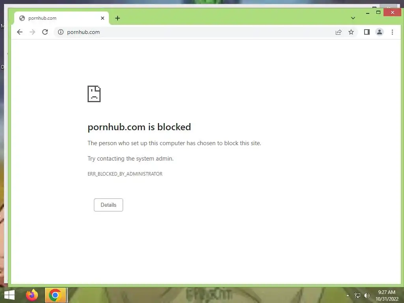Click the Chrome taskbar icon
Image resolution: width=404 pixels, height=303 pixels.
coord(55,295)
